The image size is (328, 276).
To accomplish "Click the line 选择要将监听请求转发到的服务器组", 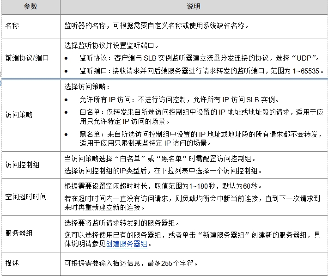I will point(122,223).
